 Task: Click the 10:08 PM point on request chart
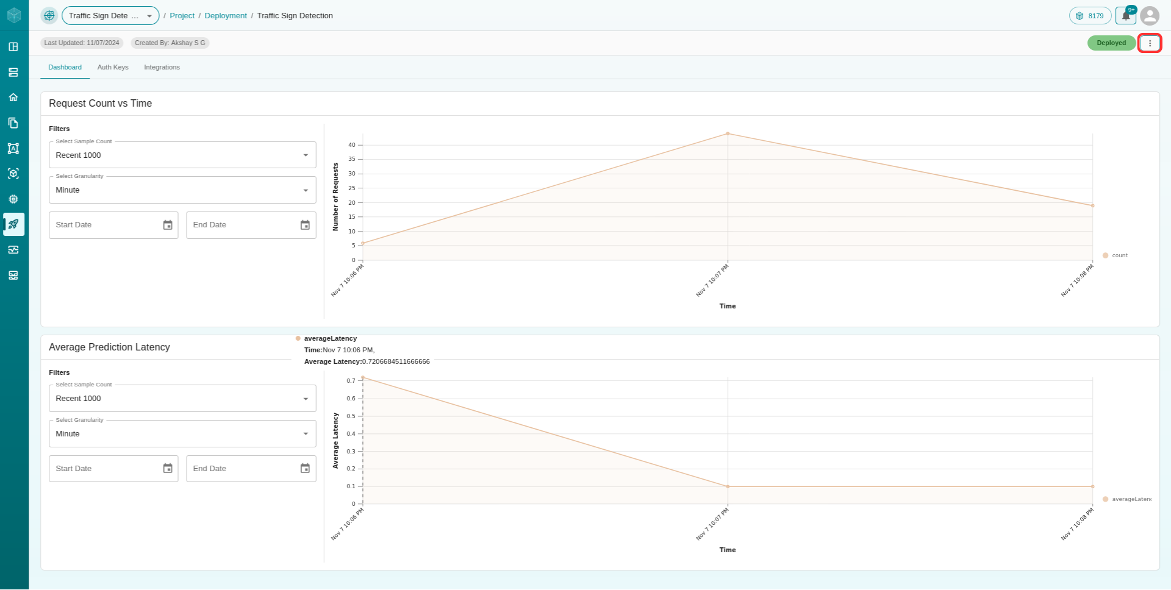click(1092, 206)
